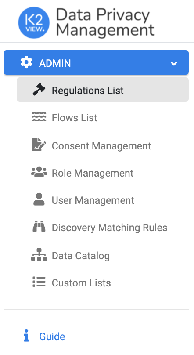
Task: Open Discovery Matching Rules
Action: (x=109, y=228)
